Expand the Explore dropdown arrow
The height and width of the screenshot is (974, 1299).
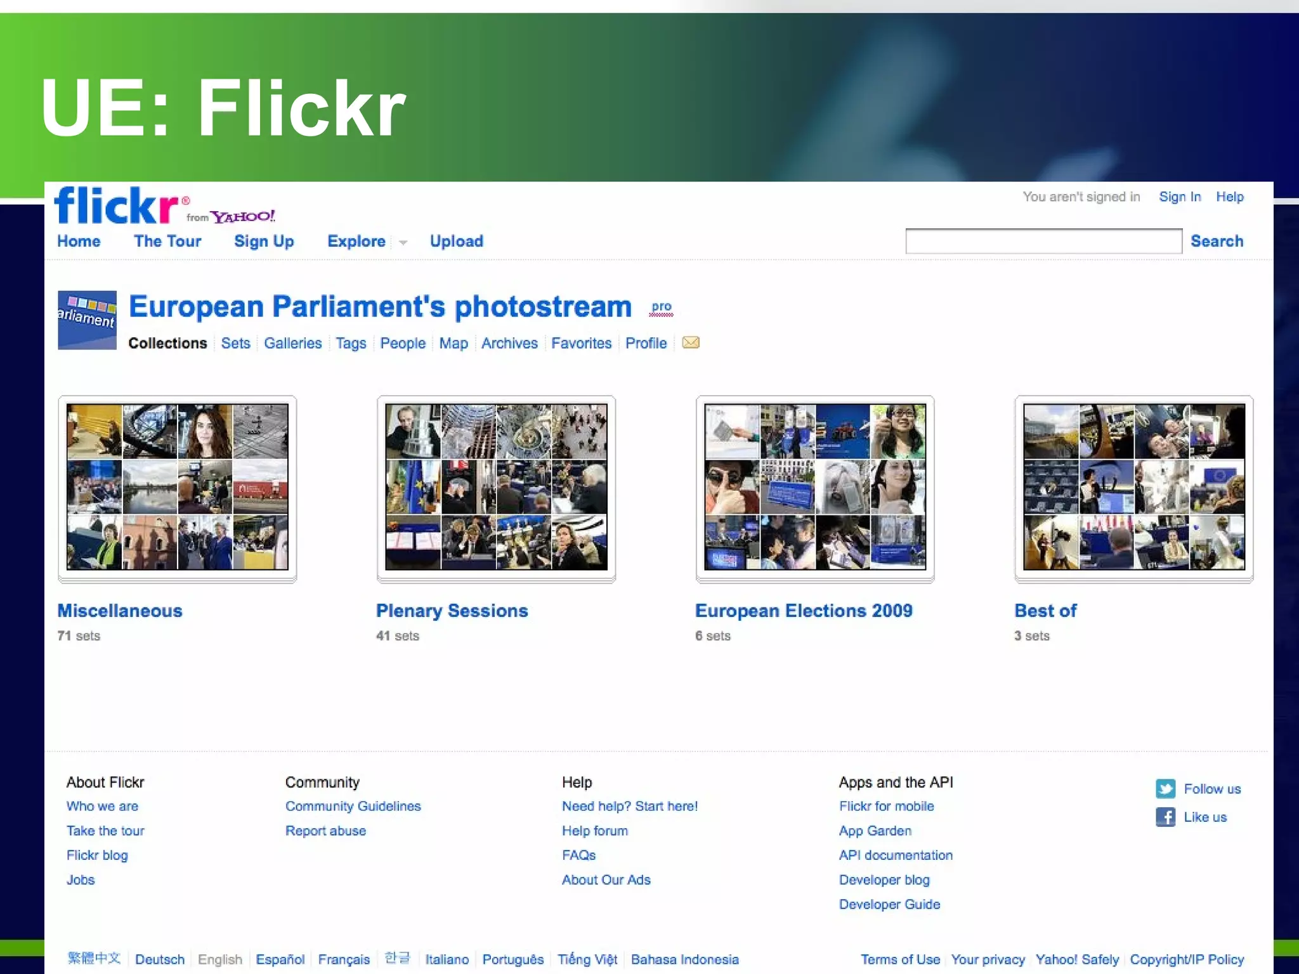click(x=403, y=242)
